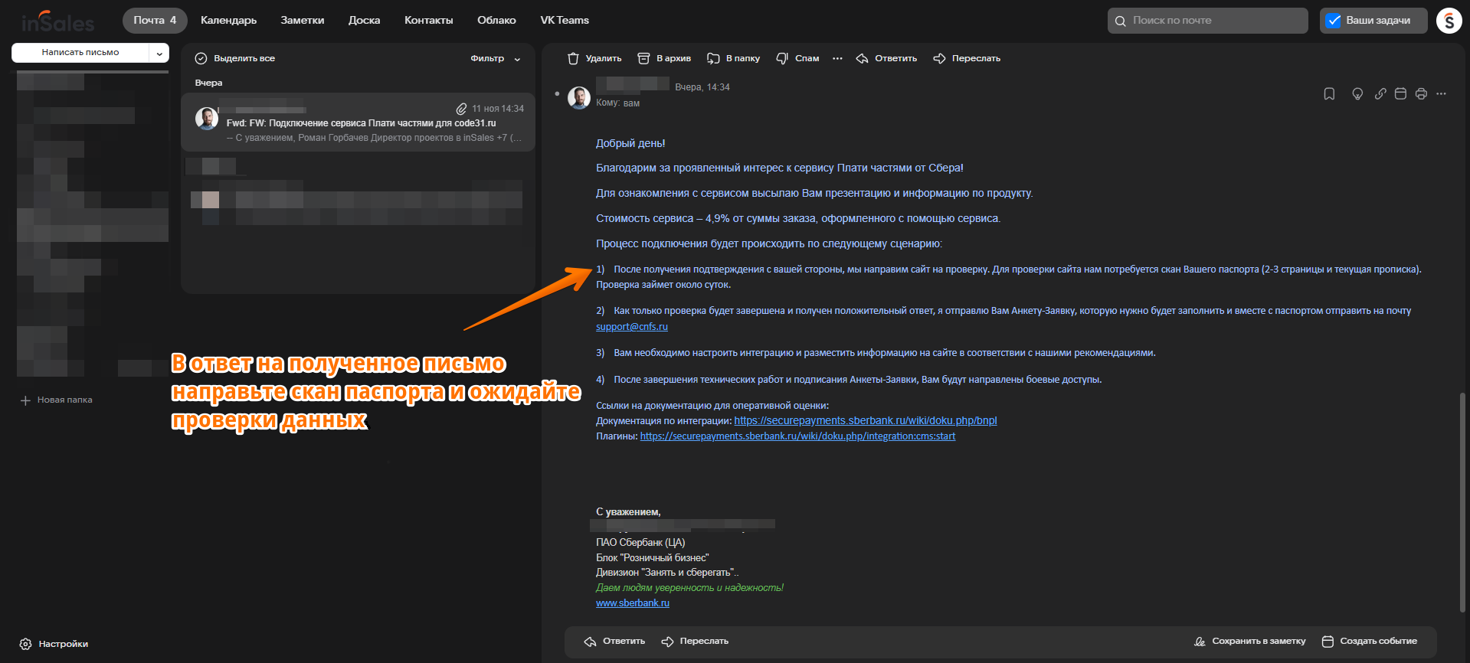Screen dimensions: 1470x663
Task: Click the bookmark flag icon on the email
Action: (1329, 94)
